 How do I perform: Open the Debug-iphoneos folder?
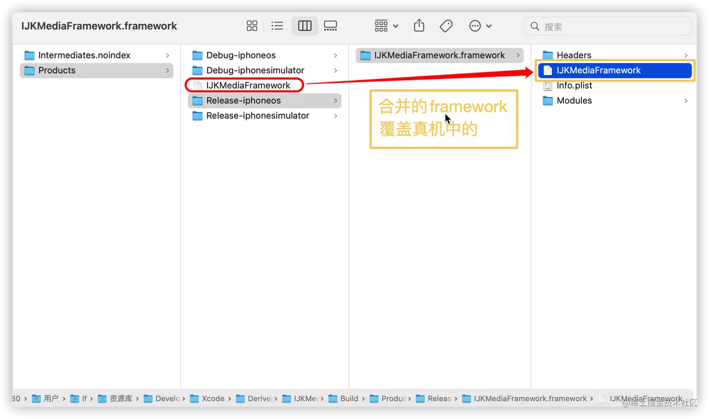tap(264, 55)
